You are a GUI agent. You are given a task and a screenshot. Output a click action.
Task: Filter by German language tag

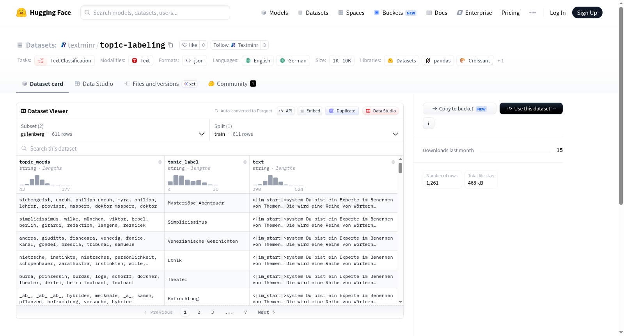coord(293,60)
